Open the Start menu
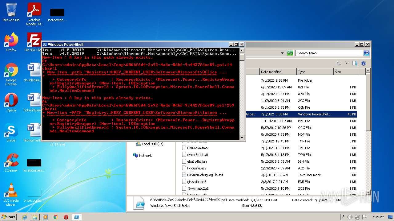The height and width of the screenshot is (221, 394). point(9,217)
